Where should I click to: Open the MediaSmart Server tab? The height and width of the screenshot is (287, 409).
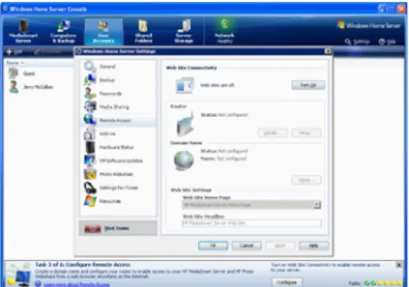[24, 31]
